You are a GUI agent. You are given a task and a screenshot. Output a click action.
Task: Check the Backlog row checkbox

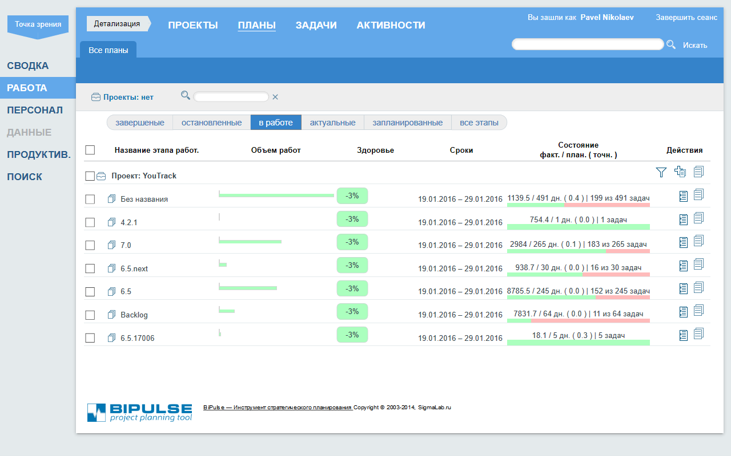coord(90,315)
